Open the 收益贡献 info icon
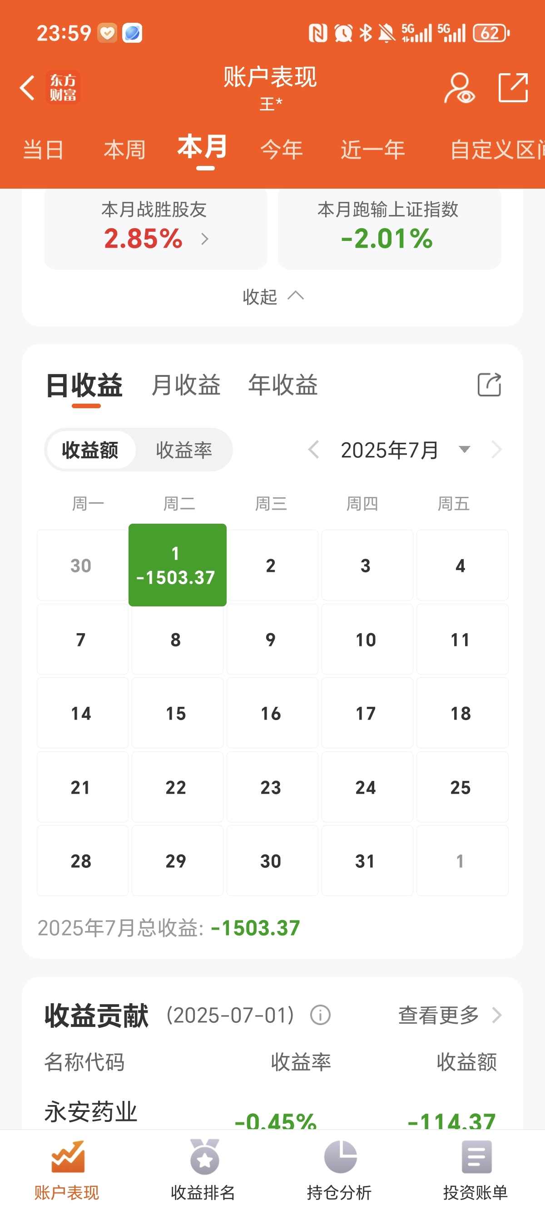Viewport: 545px width, 1211px height. click(x=321, y=1015)
